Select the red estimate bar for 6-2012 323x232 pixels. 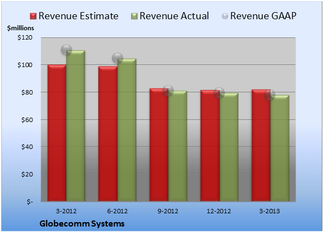[x=108, y=134]
